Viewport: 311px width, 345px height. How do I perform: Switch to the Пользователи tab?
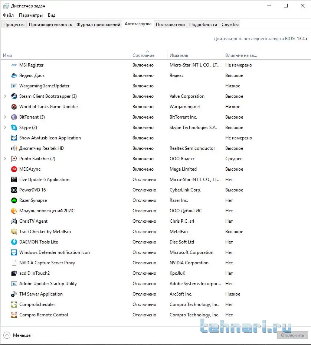(x=170, y=25)
